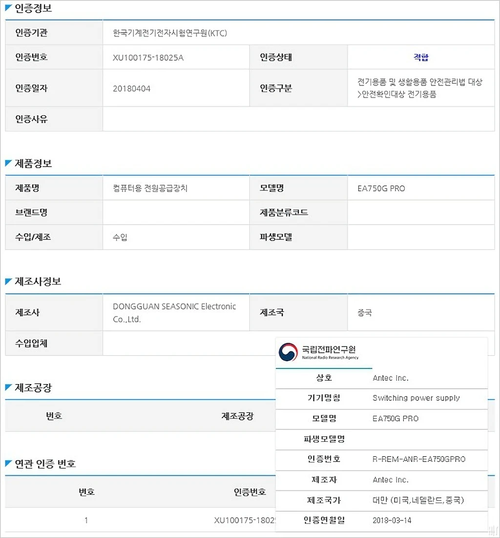Click the 인증상태 label
Image resolution: width=500 pixels, height=538 pixels.
coord(276,57)
